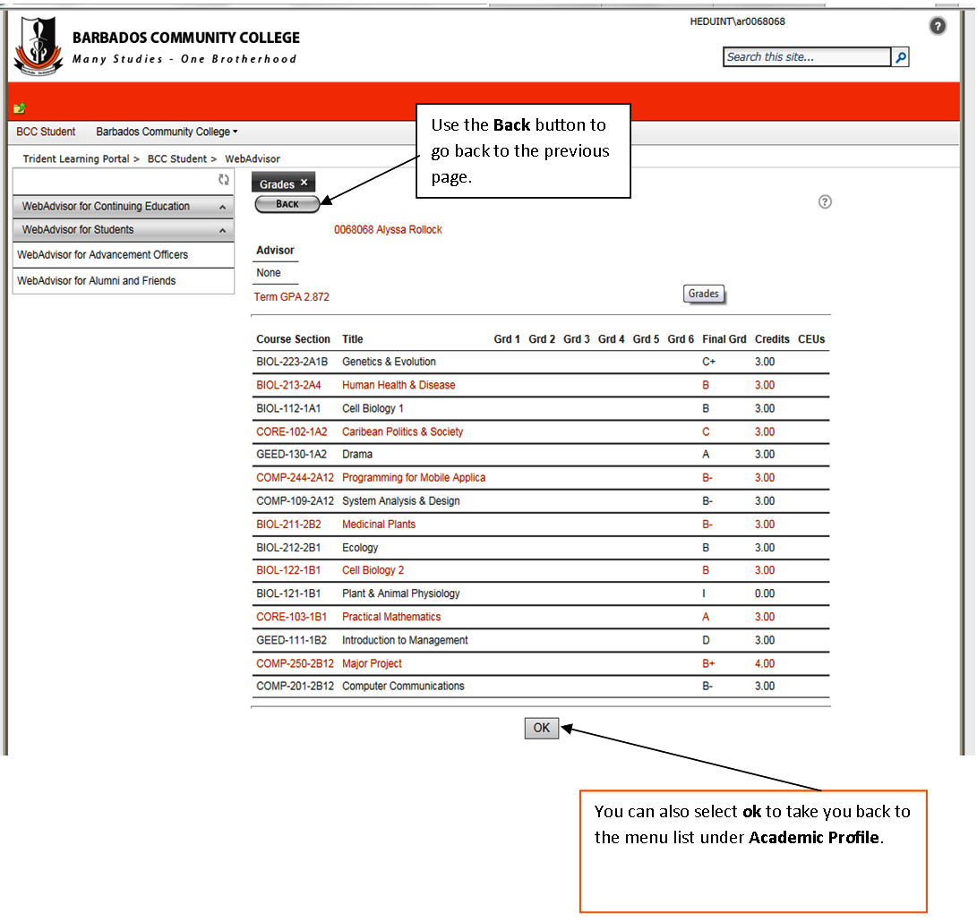Viewport: 977px width, 922px height.
Task: Click the OK button below the table
Action: pyautogui.click(x=541, y=728)
